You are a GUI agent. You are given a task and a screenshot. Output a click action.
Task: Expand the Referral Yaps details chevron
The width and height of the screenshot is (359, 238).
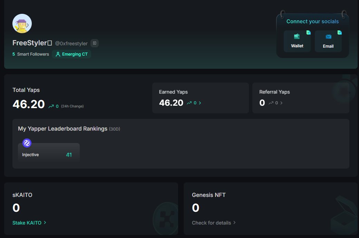[281, 103]
